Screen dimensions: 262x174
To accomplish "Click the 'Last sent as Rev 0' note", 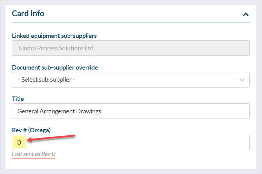I will 34,154.
